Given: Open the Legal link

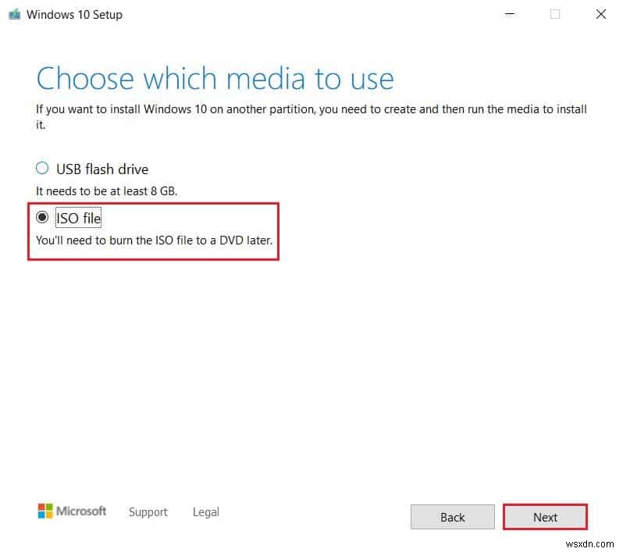Looking at the screenshot, I should pos(206,512).
